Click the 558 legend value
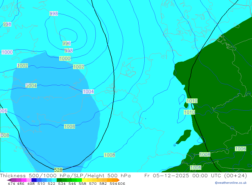This screenshot has width=252, height=185. click(x=82, y=183)
